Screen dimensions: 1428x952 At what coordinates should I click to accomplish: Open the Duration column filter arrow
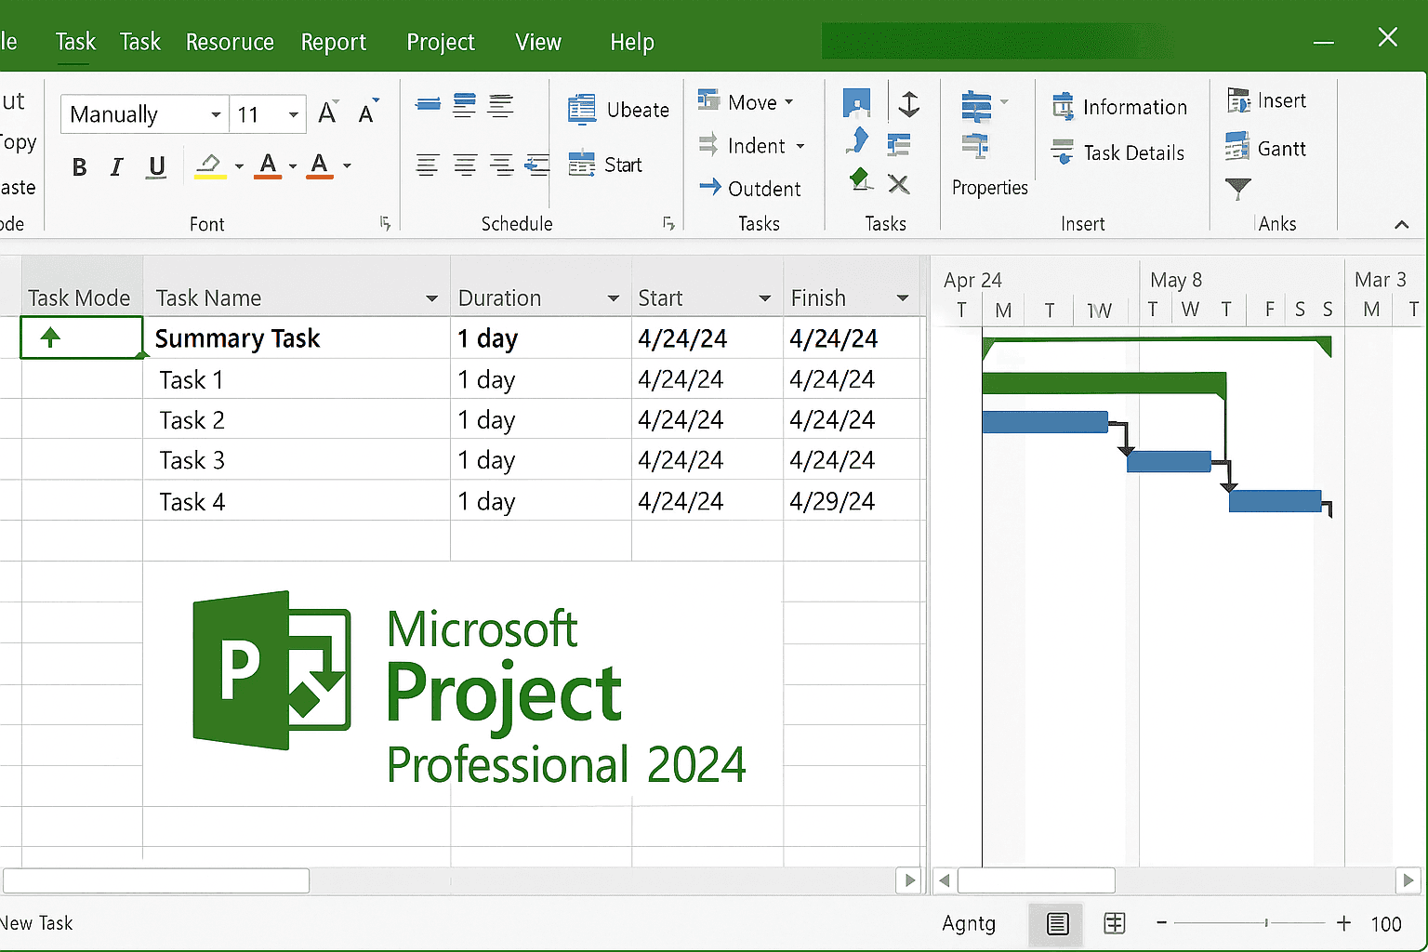pos(614,298)
